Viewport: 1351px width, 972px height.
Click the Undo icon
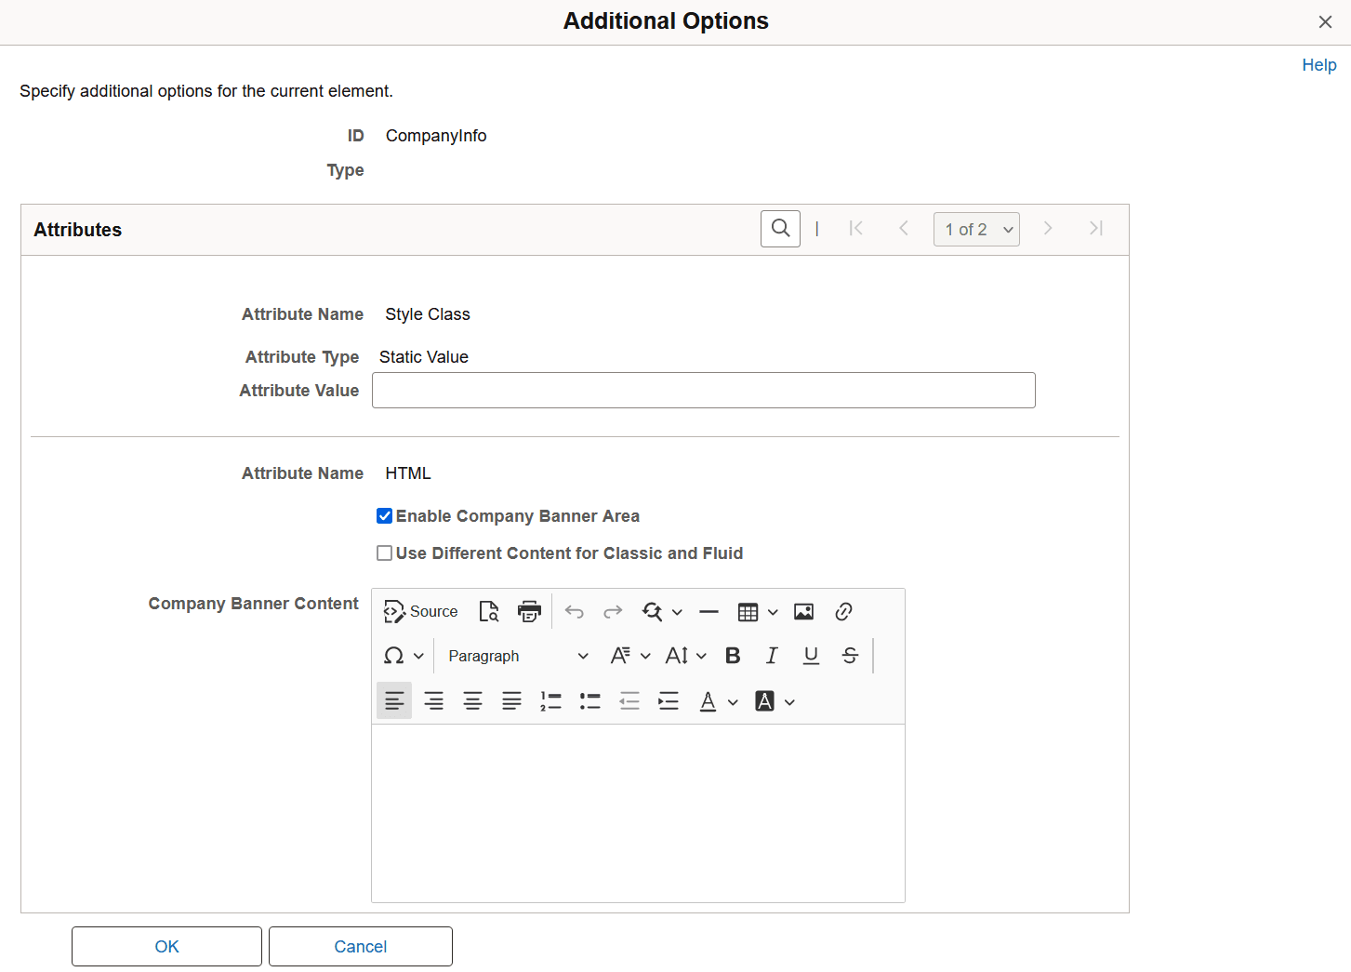click(x=575, y=611)
